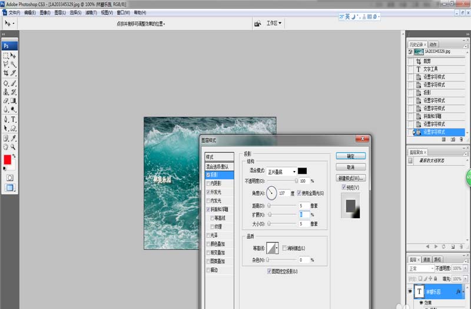Open the 窗口(W) menu
Screen dimensions: 471x309
click(x=123, y=12)
